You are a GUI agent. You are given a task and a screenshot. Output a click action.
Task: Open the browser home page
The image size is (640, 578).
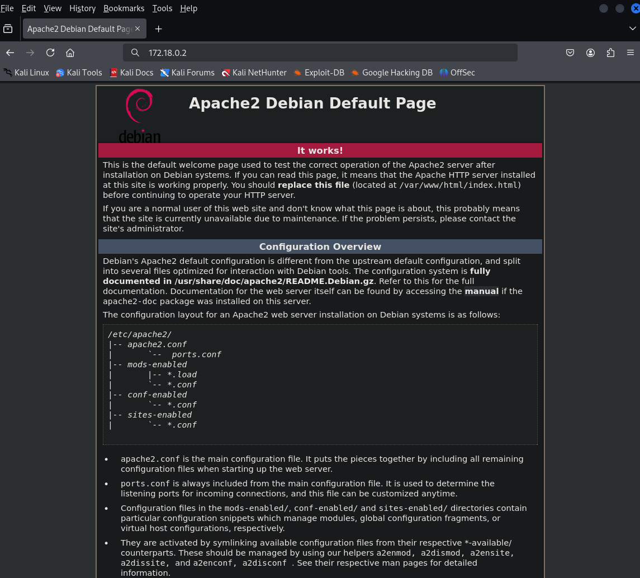click(x=70, y=53)
